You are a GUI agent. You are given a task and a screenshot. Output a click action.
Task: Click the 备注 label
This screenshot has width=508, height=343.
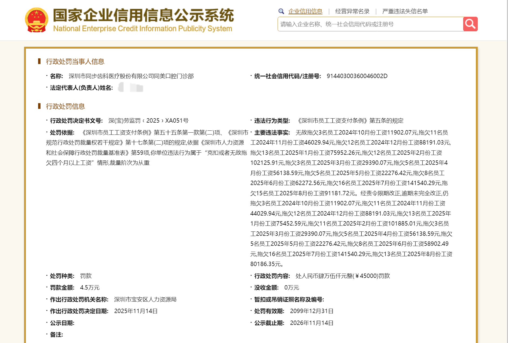[56, 335]
